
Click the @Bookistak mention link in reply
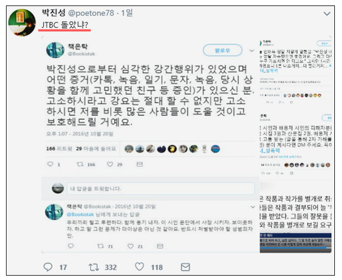coord(80,214)
